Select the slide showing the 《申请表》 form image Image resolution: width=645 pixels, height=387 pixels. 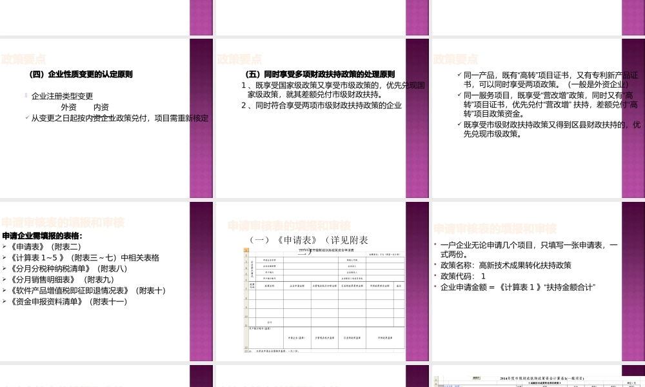[322, 281]
